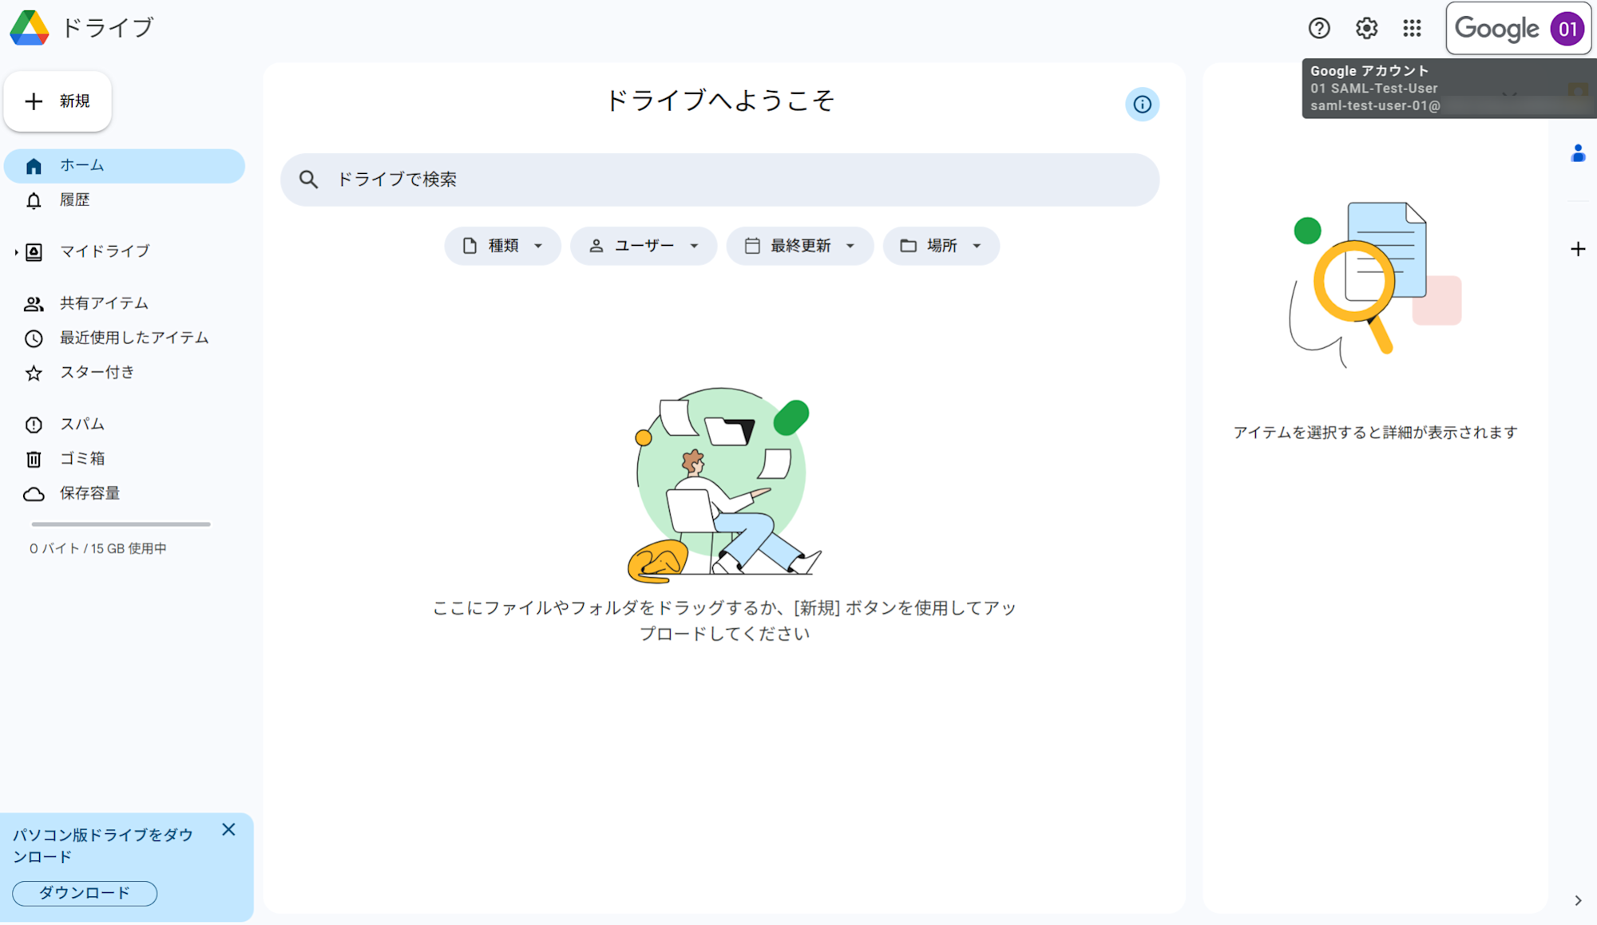This screenshot has width=1597, height=925.
Task: Open 共有アイテム shared items section
Action: tap(102, 303)
